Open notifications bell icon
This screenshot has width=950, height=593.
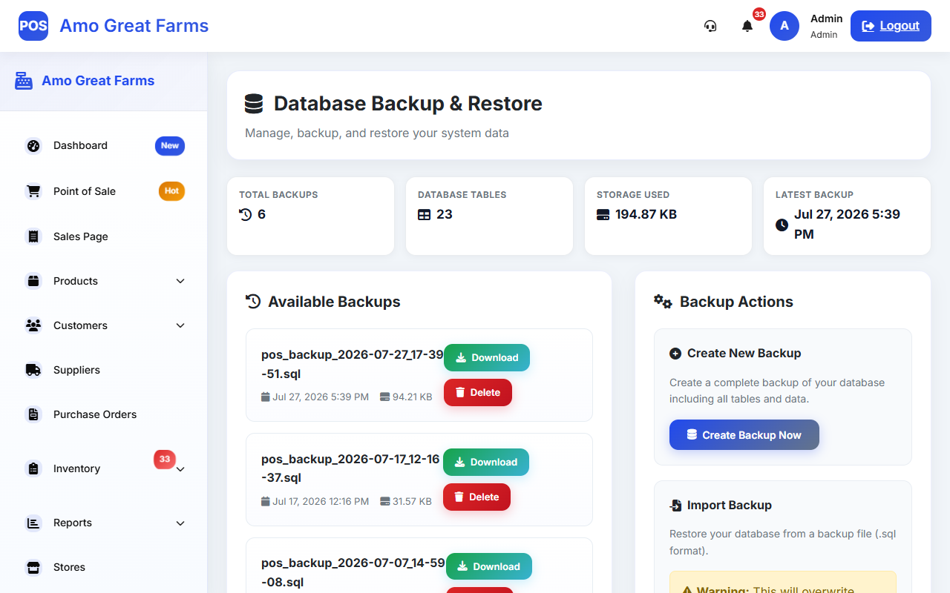pos(747,26)
